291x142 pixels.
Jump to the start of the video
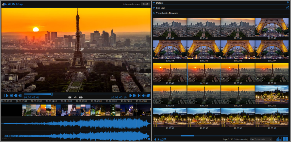11,96
